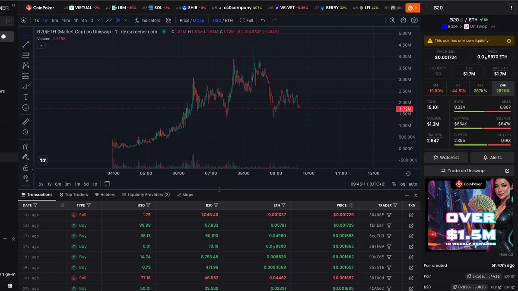Filter transactions by ETH amount
The height and width of the screenshot is (291, 518).
click(x=283, y=206)
